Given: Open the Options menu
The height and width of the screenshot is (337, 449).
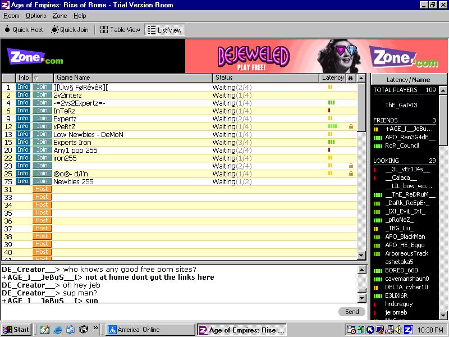Looking at the screenshot, I should pos(36,16).
